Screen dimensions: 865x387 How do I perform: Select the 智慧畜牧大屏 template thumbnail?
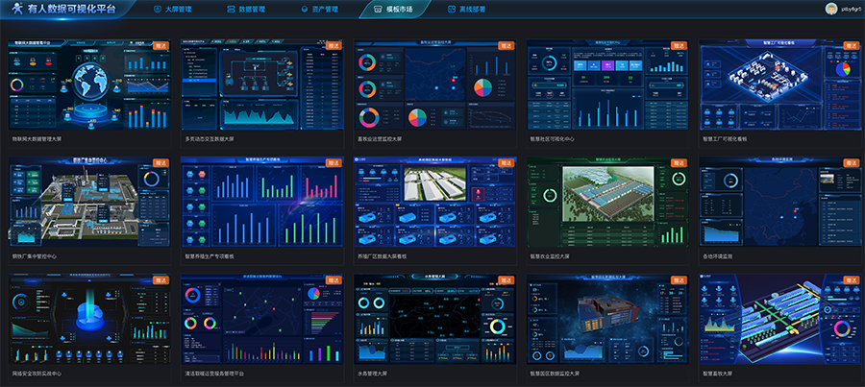coord(779,319)
